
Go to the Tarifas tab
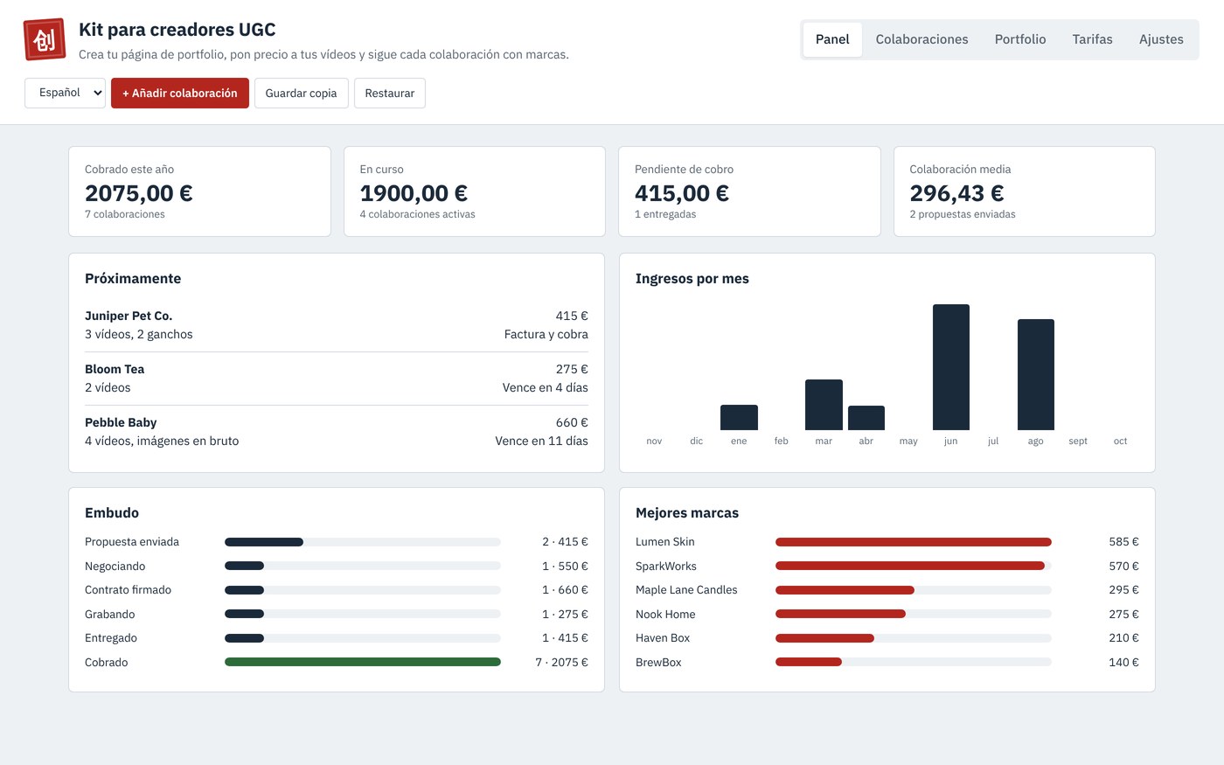point(1093,39)
